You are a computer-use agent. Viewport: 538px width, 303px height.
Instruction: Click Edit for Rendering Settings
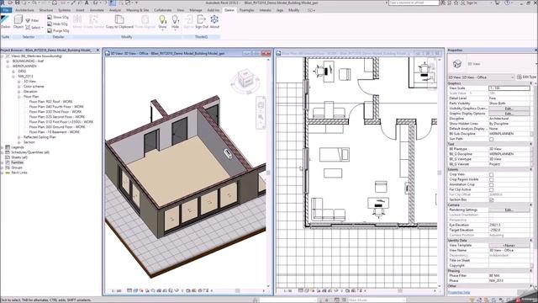509,210
